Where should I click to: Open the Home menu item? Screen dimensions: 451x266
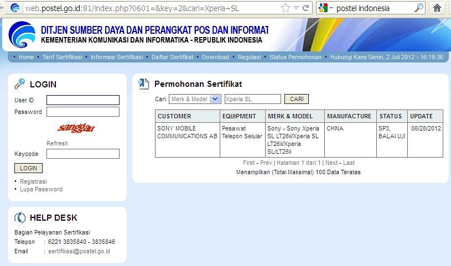[x=26, y=57]
